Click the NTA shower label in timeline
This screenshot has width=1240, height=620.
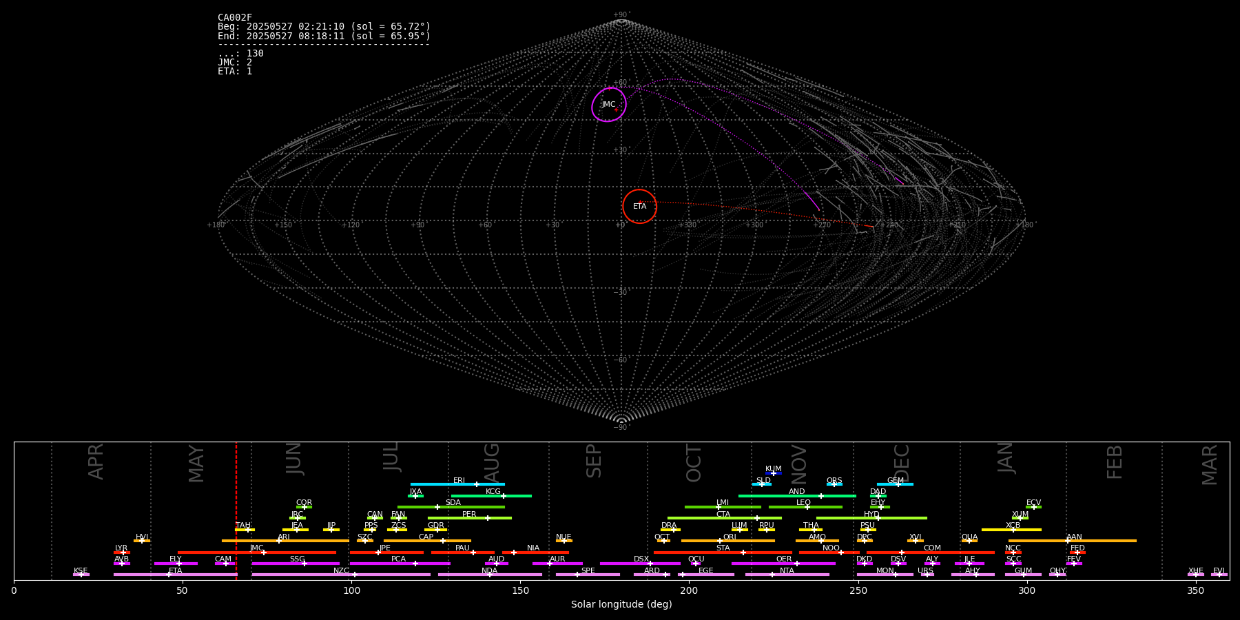787,571
